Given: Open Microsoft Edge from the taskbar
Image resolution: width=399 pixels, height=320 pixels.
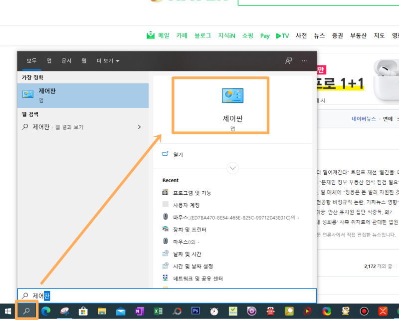Looking at the screenshot, I should (x=46, y=310).
